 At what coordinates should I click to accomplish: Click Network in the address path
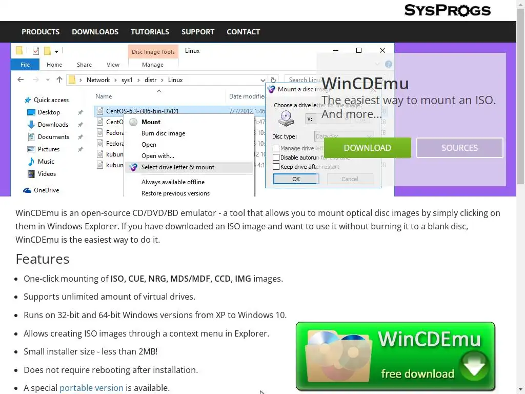coord(98,80)
